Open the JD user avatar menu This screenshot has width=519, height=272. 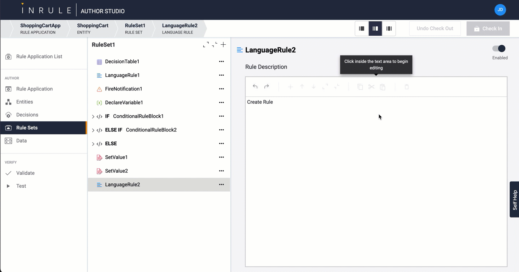click(500, 10)
